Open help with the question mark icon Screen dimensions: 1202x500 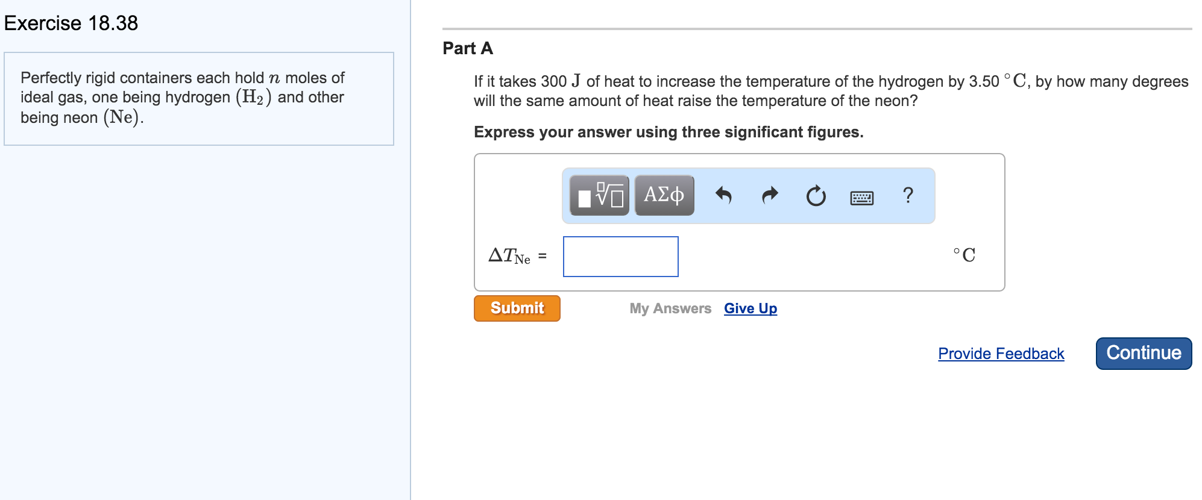[x=908, y=195]
